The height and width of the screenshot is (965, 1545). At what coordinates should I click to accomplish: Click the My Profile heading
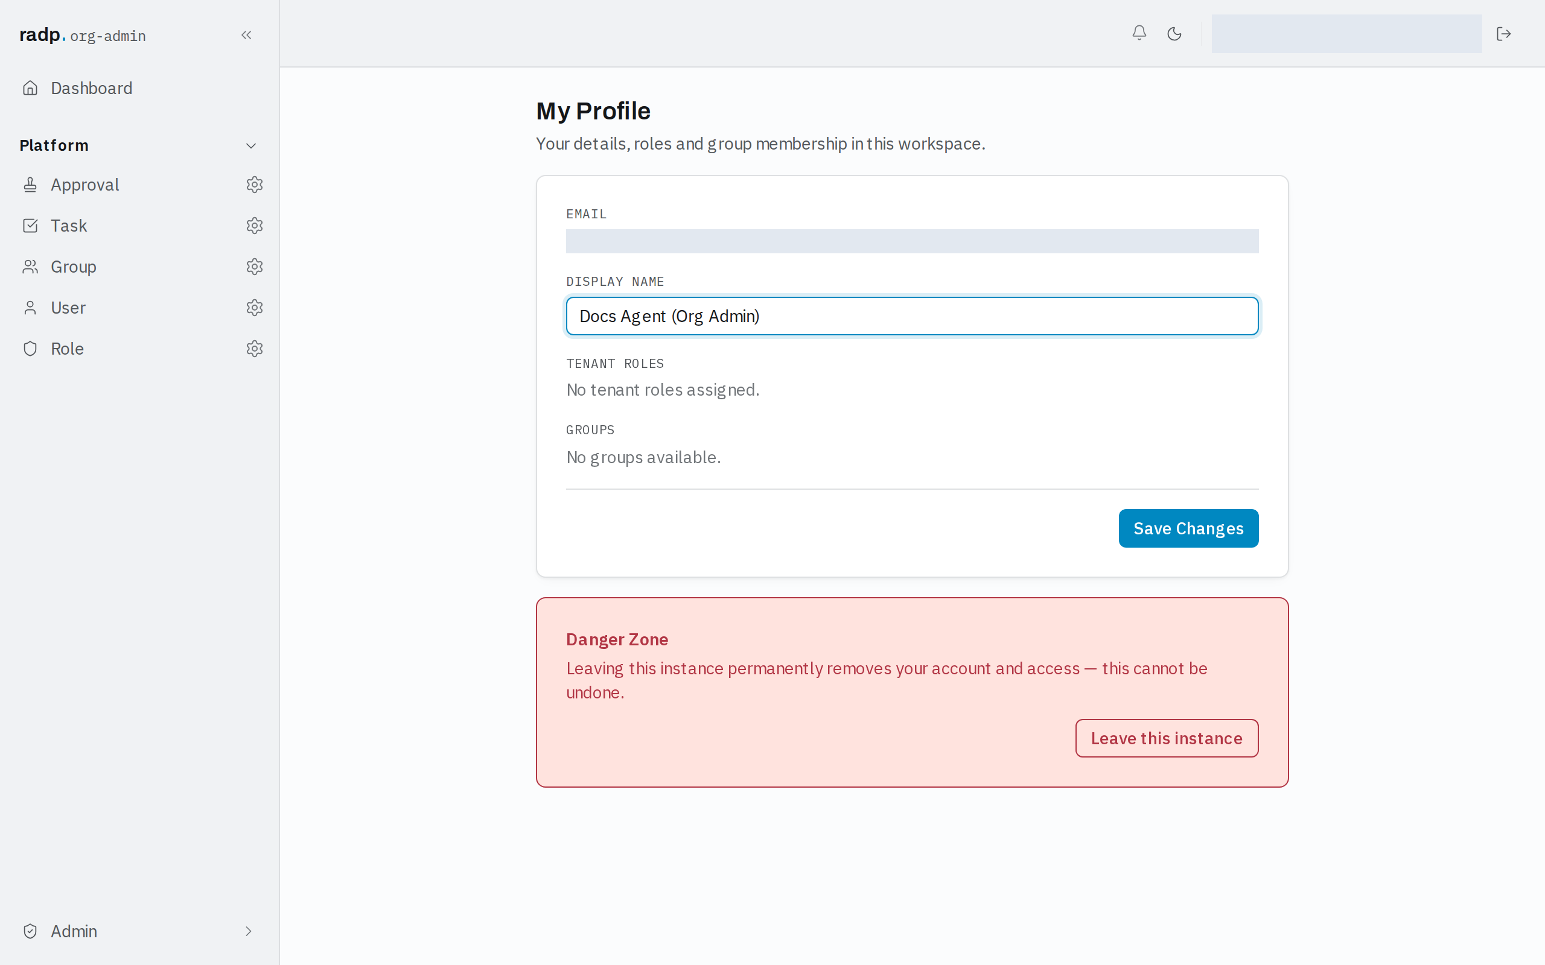tap(593, 111)
